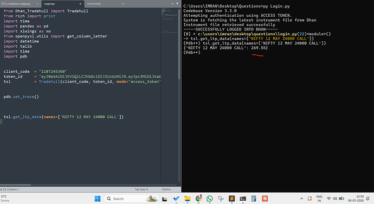Open Snipping Tool from taskbar
This screenshot has height=204, width=374.
click(221, 199)
